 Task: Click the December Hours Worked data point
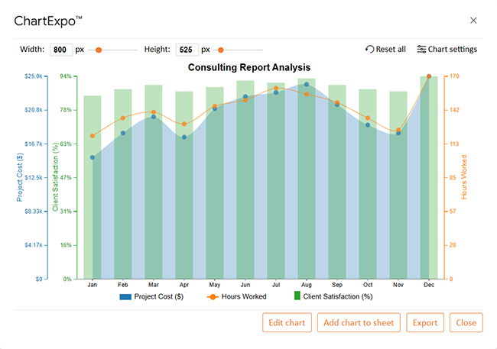click(428, 76)
